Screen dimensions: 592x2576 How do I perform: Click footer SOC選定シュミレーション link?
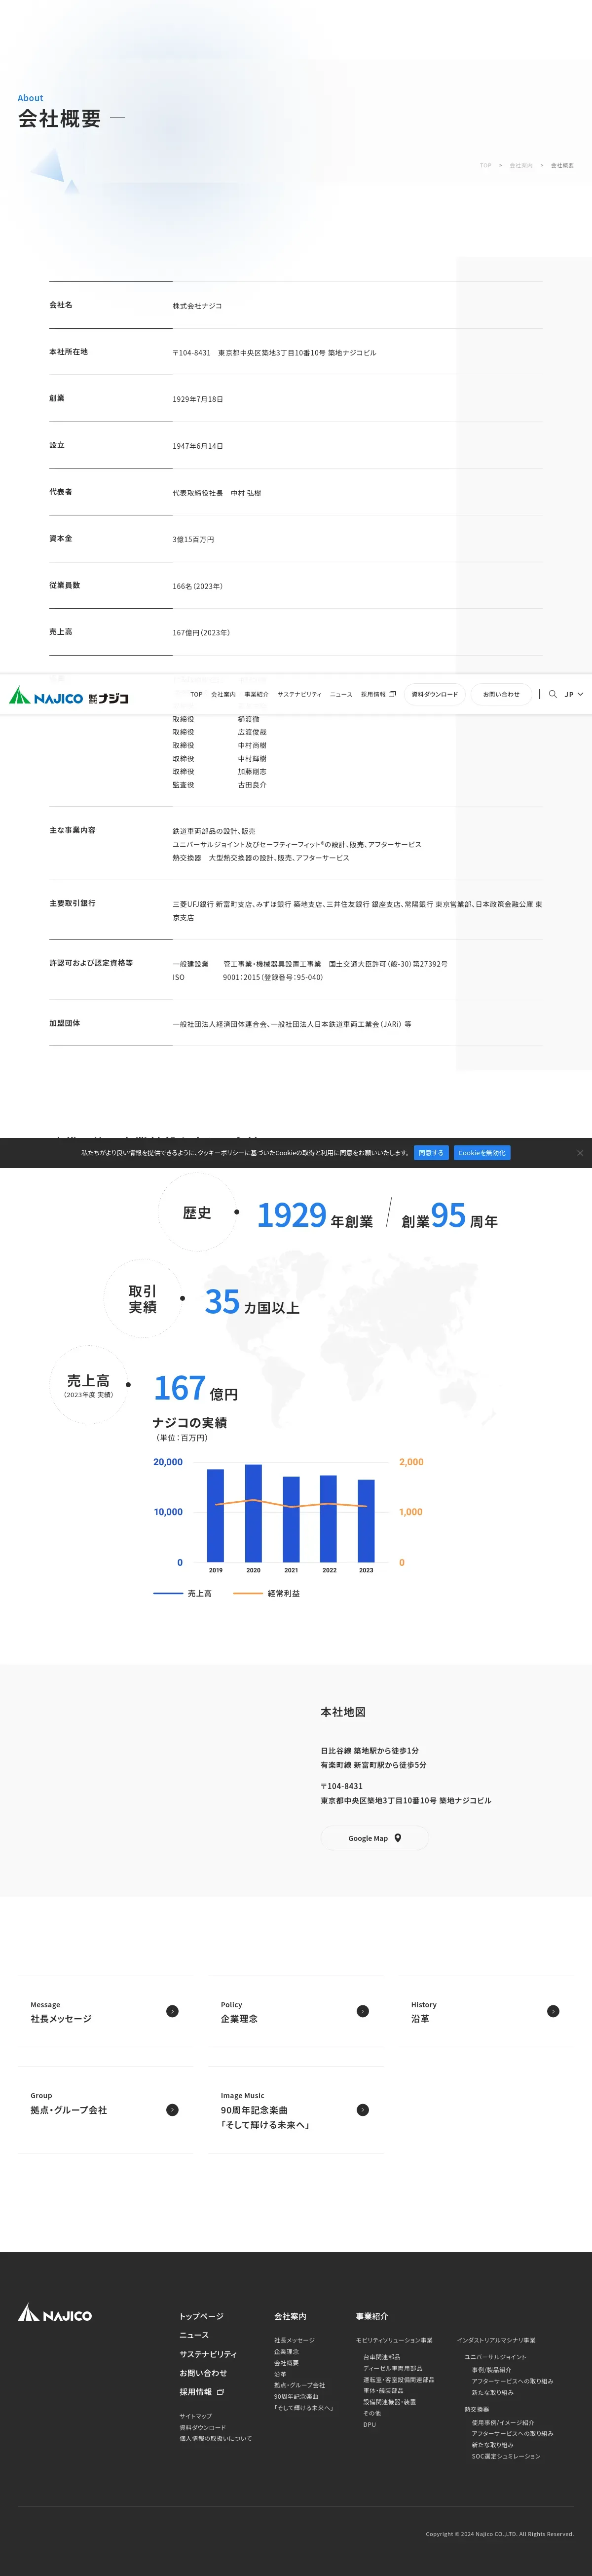(506, 2456)
